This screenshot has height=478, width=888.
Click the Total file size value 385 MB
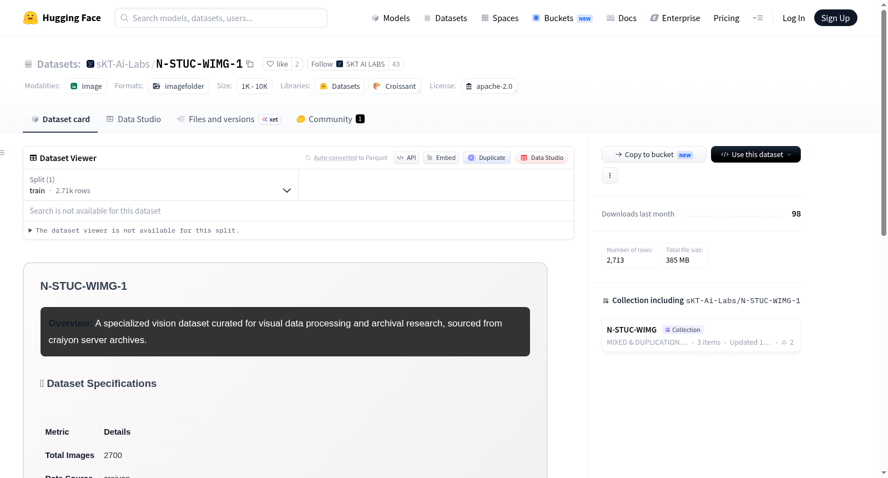[x=678, y=260]
